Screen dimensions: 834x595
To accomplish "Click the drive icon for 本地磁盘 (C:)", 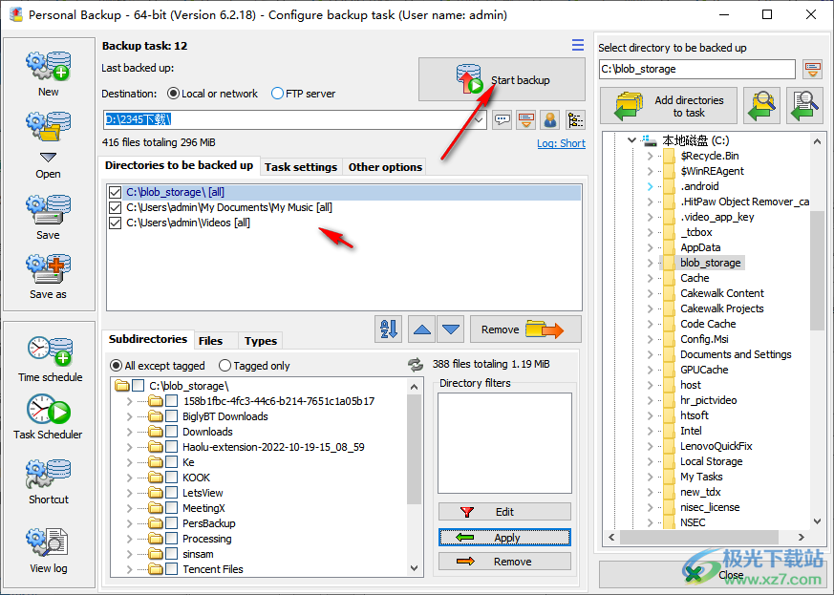I will [x=650, y=140].
